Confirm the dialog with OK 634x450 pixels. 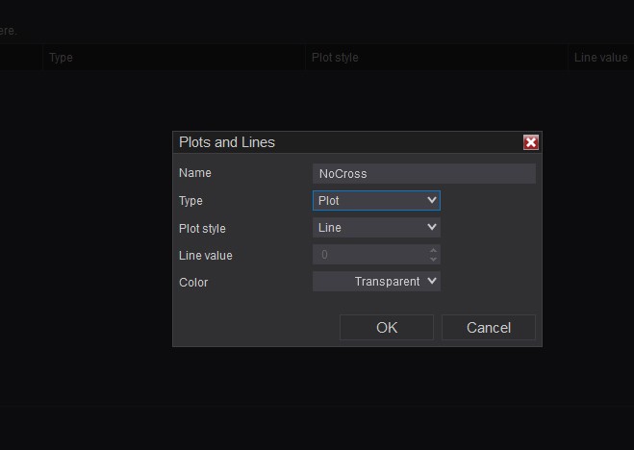point(387,328)
